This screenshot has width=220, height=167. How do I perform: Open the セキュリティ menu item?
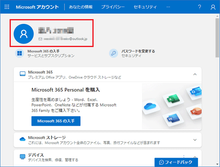(x=145, y=7)
